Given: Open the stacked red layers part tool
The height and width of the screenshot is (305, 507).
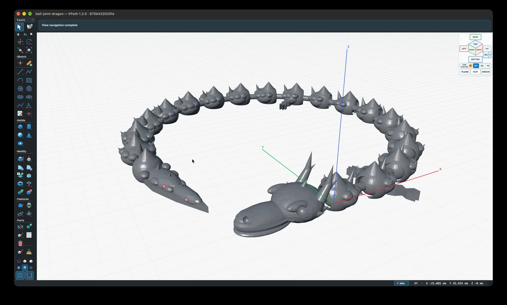Looking at the screenshot, I should [x=20, y=243].
